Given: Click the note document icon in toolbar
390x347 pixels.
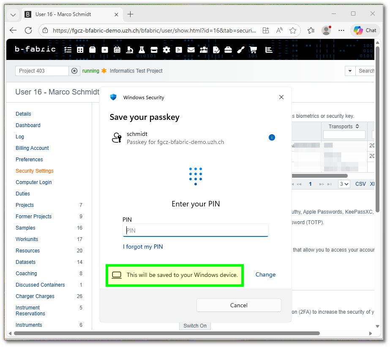Looking at the screenshot, I should (179, 50).
